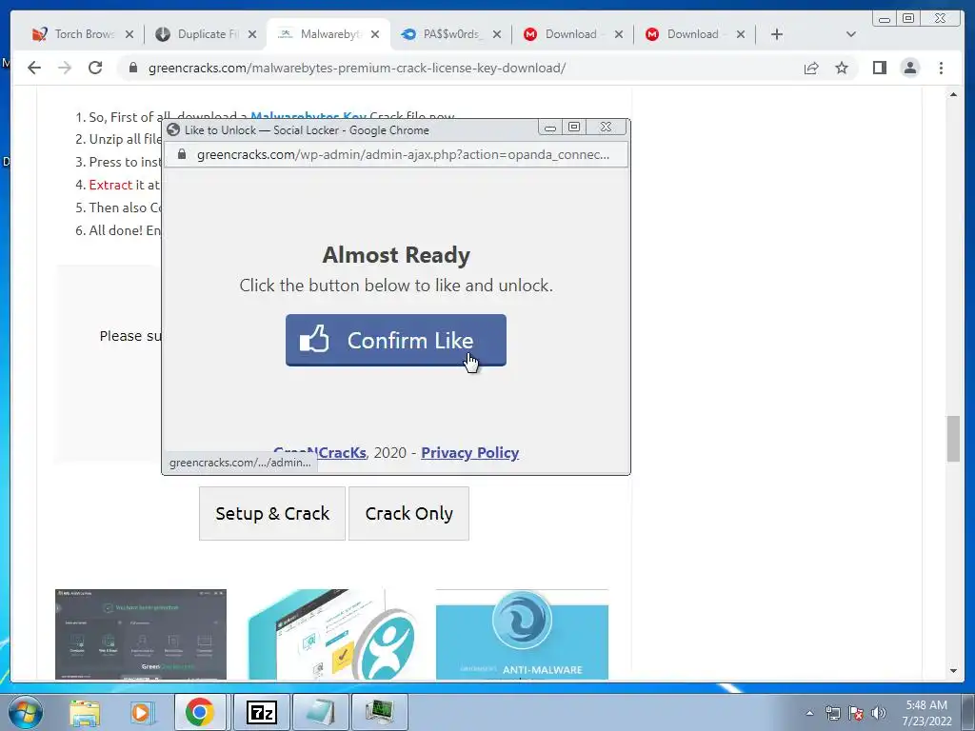The width and height of the screenshot is (975, 731).
Task: Click the main window address bar URL
Action: point(357,68)
